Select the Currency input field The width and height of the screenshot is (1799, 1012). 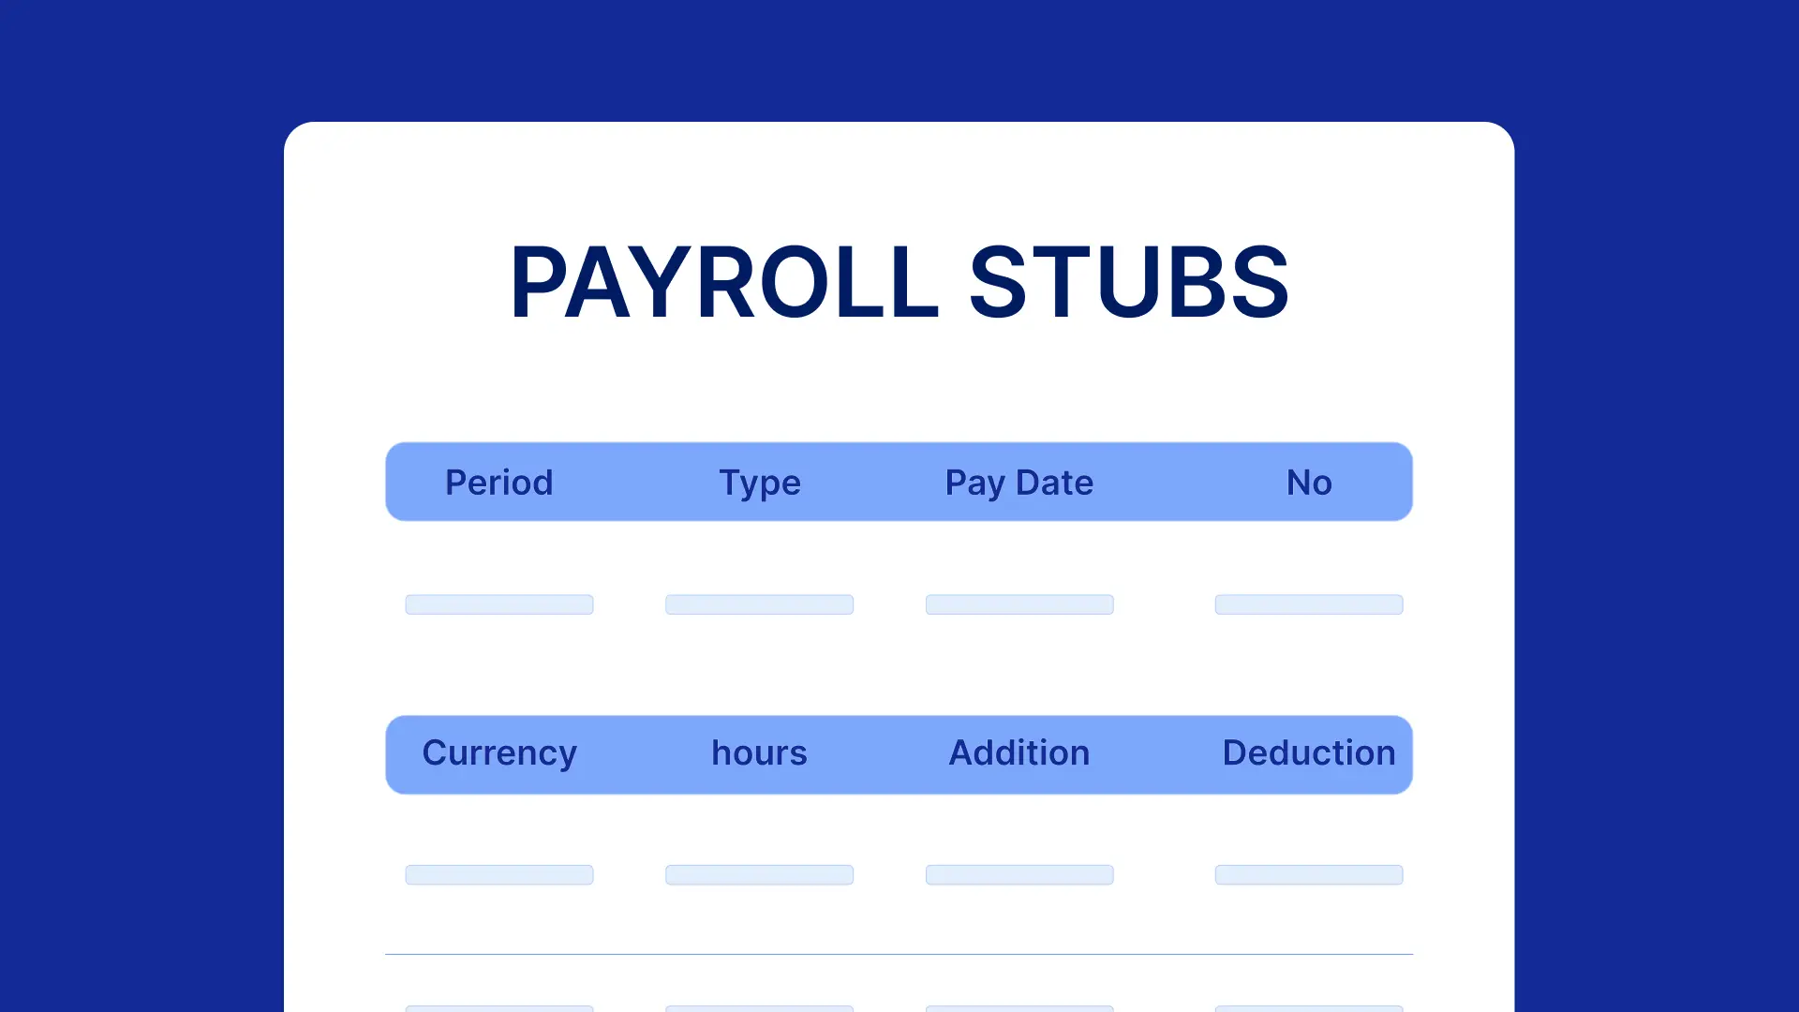pos(499,873)
